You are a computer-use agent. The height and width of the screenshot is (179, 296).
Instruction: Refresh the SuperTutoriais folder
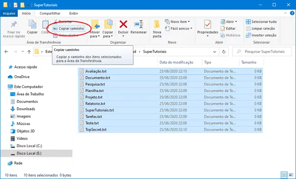(x=224, y=52)
